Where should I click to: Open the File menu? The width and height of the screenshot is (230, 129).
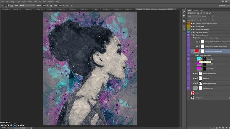coord(3,2)
